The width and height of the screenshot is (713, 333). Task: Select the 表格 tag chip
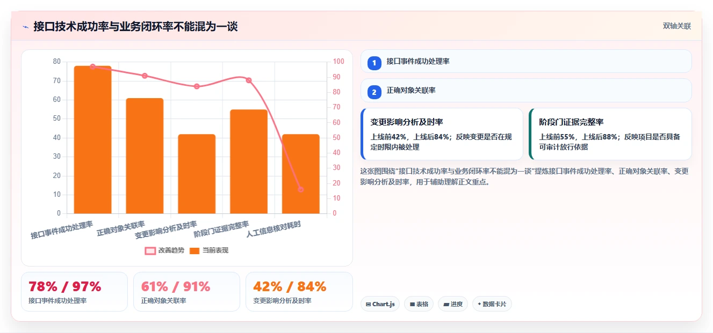[x=419, y=304]
